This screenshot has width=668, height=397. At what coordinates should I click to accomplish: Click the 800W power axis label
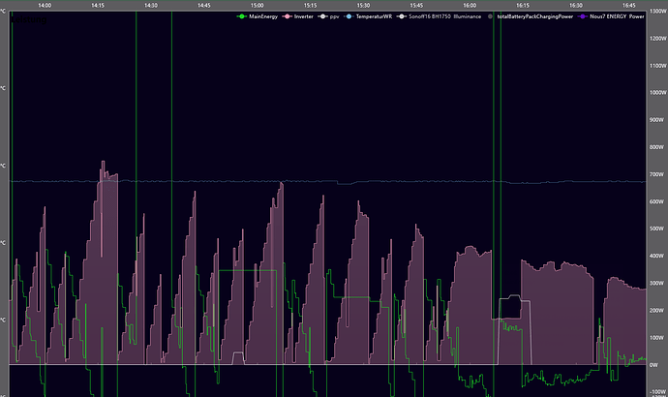click(x=657, y=147)
